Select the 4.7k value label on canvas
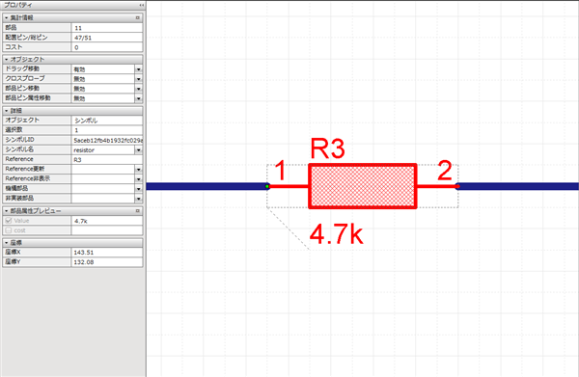579x377 pixels. (337, 235)
